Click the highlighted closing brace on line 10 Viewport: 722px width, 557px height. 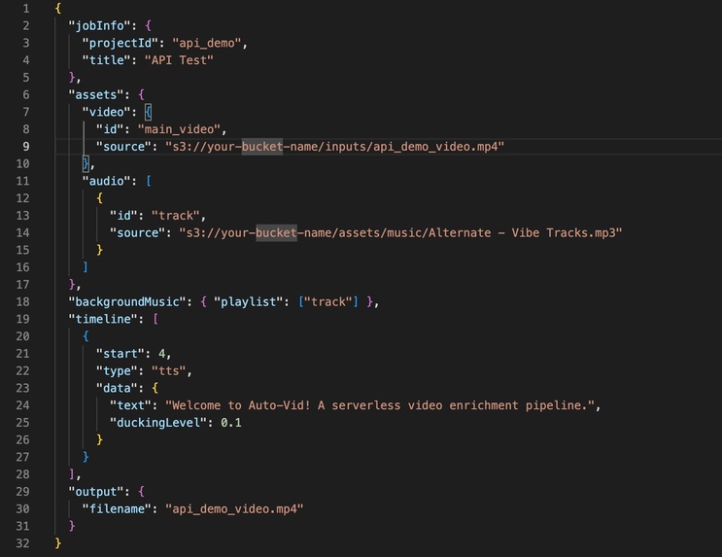pyautogui.click(x=86, y=163)
